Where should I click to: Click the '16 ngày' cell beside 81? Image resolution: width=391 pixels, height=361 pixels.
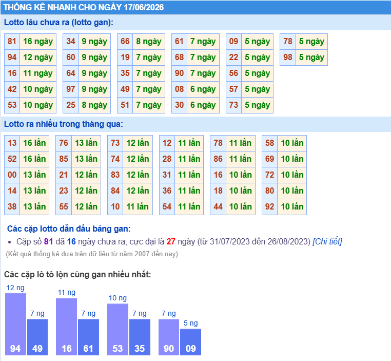pyautogui.click(x=38, y=42)
